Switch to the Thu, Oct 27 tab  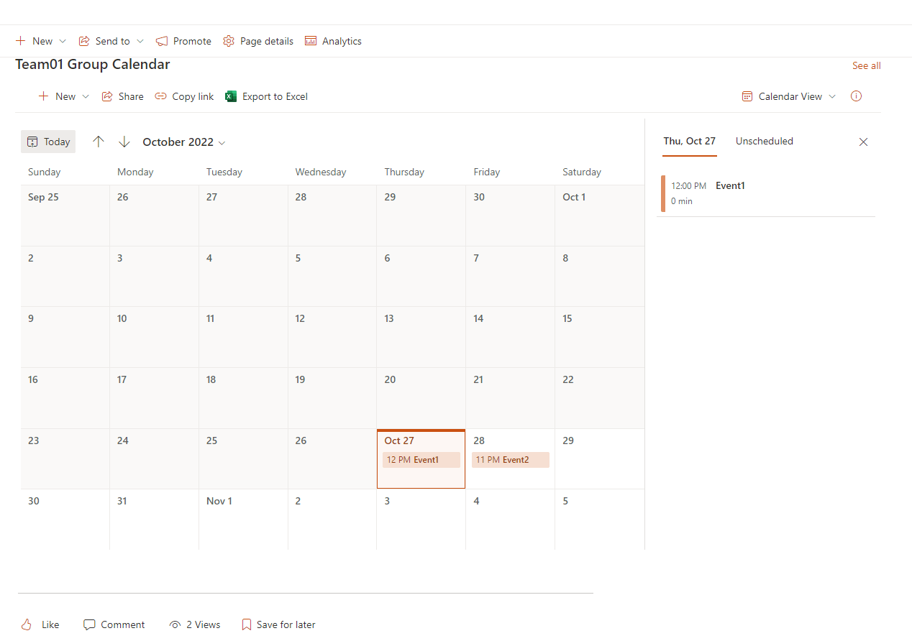tap(690, 142)
